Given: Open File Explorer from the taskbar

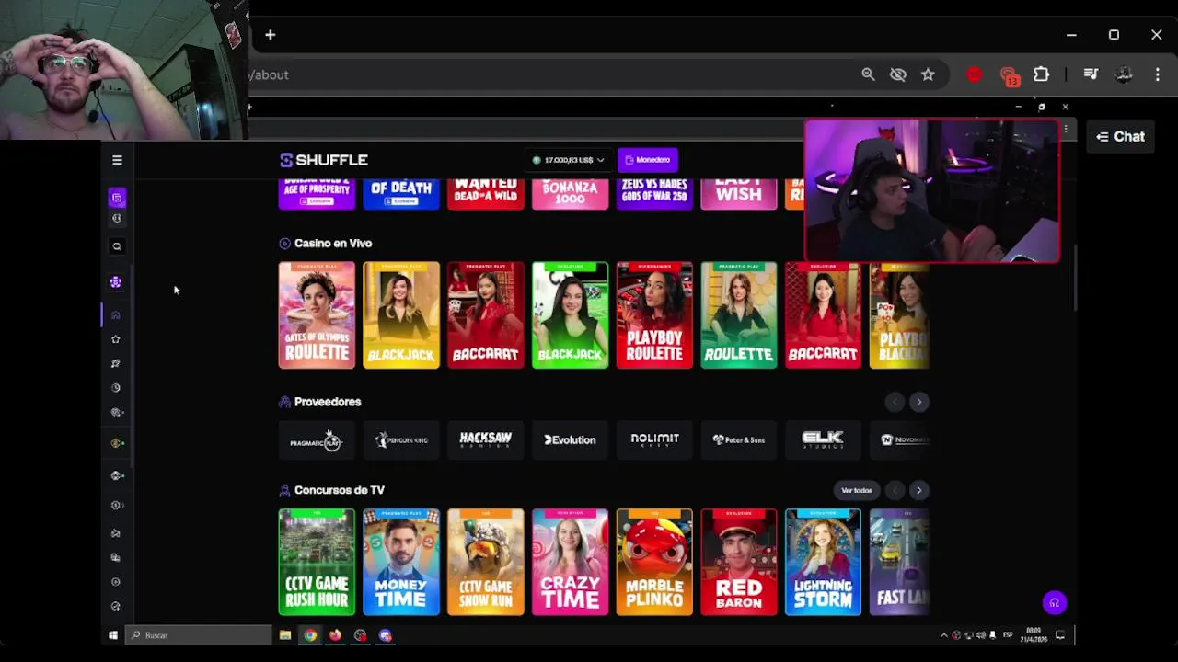Looking at the screenshot, I should click(285, 635).
